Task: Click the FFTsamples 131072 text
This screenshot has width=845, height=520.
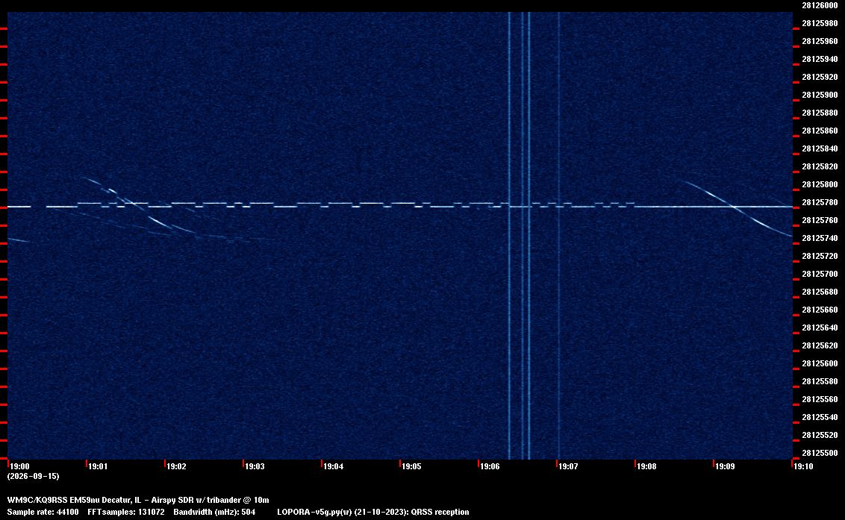Action: (x=126, y=512)
